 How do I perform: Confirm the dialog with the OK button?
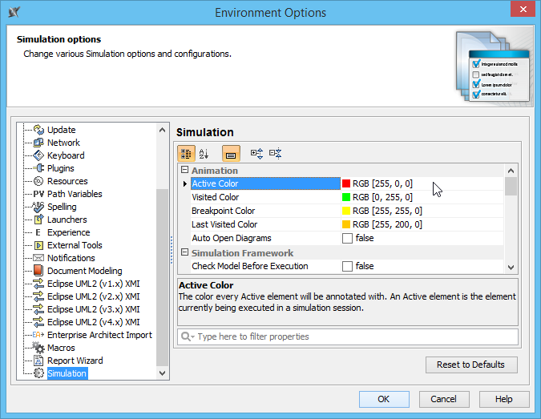coord(384,399)
